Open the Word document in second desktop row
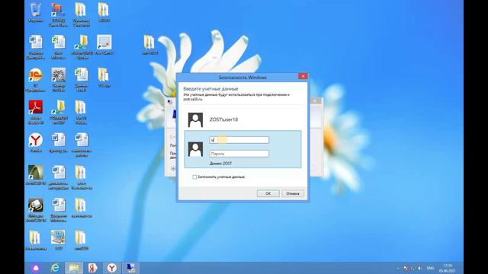Image resolution: width=488 pixels, height=274 pixels. pos(36,46)
